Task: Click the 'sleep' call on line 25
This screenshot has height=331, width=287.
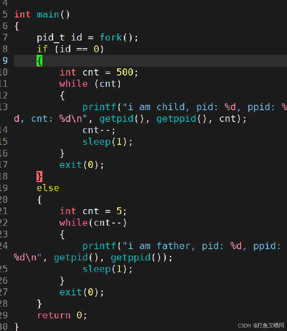Action: 97,269
